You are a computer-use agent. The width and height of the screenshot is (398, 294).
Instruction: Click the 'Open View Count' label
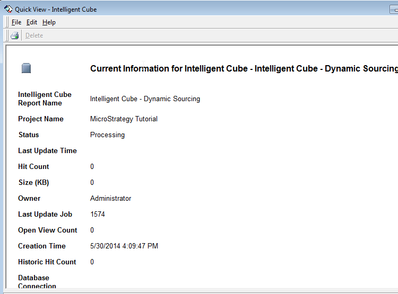point(48,230)
